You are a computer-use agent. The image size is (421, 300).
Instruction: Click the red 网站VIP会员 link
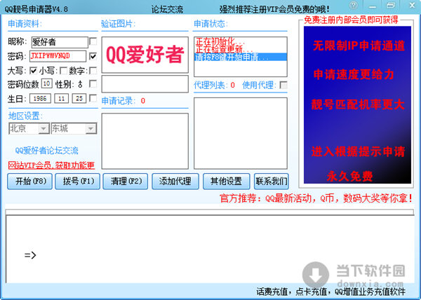51,165
